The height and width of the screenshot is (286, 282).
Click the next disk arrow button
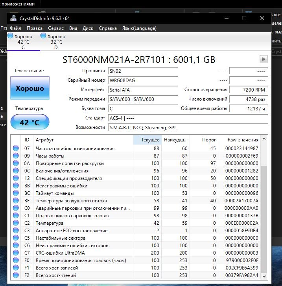pyautogui.click(x=264, y=59)
